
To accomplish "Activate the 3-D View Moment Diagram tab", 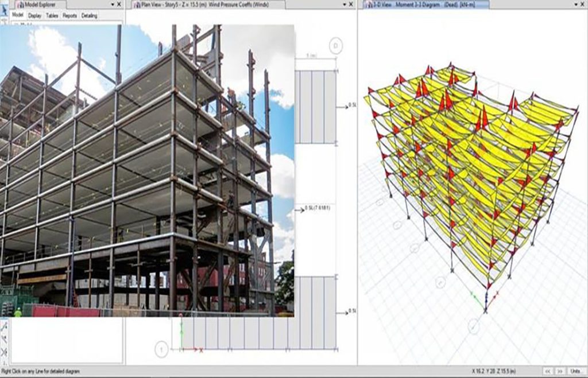I will coord(426,5).
